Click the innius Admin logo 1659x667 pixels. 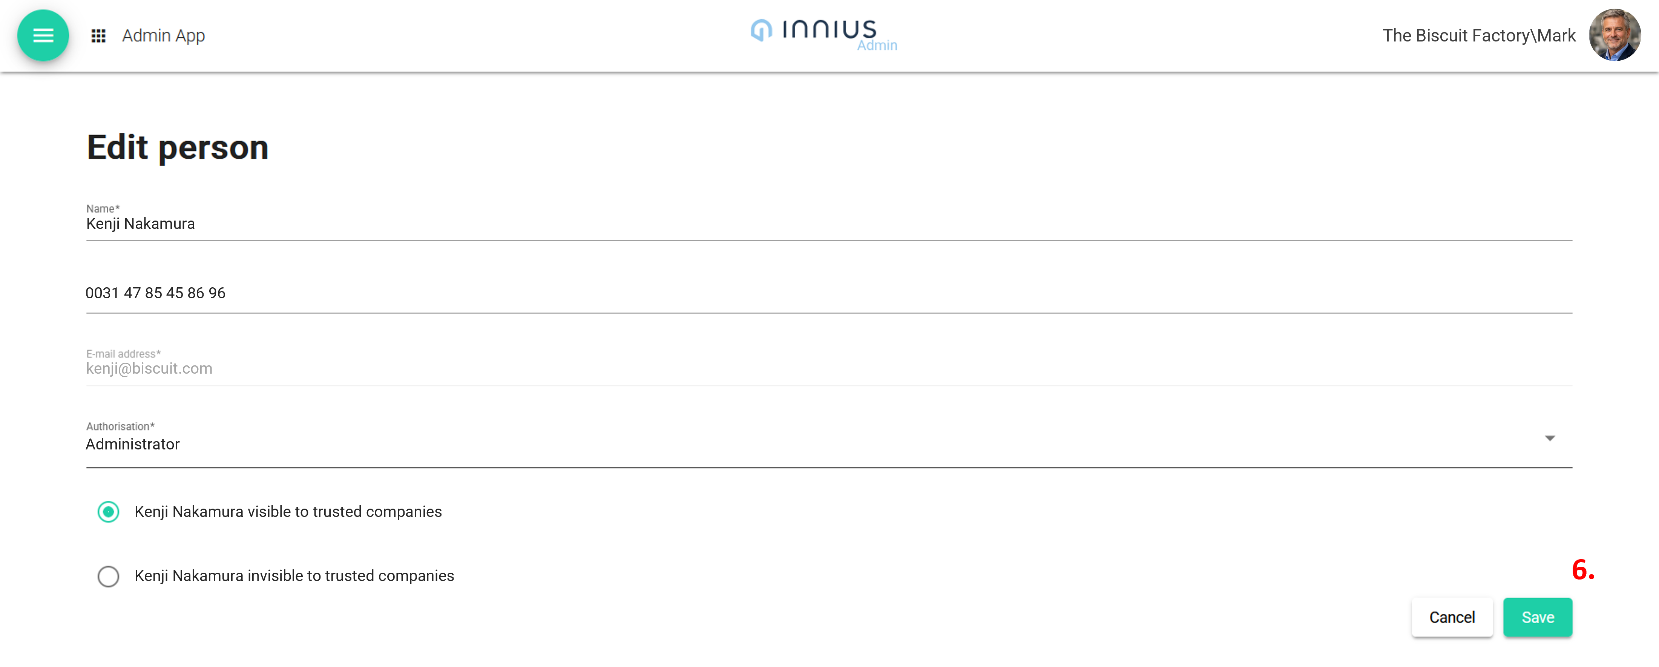(823, 33)
